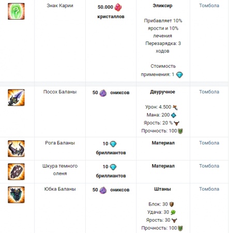This screenshot has height=233, width=229.
Task: Open the Посох Баланы staff icon
Action: click(x=16, y=97)
